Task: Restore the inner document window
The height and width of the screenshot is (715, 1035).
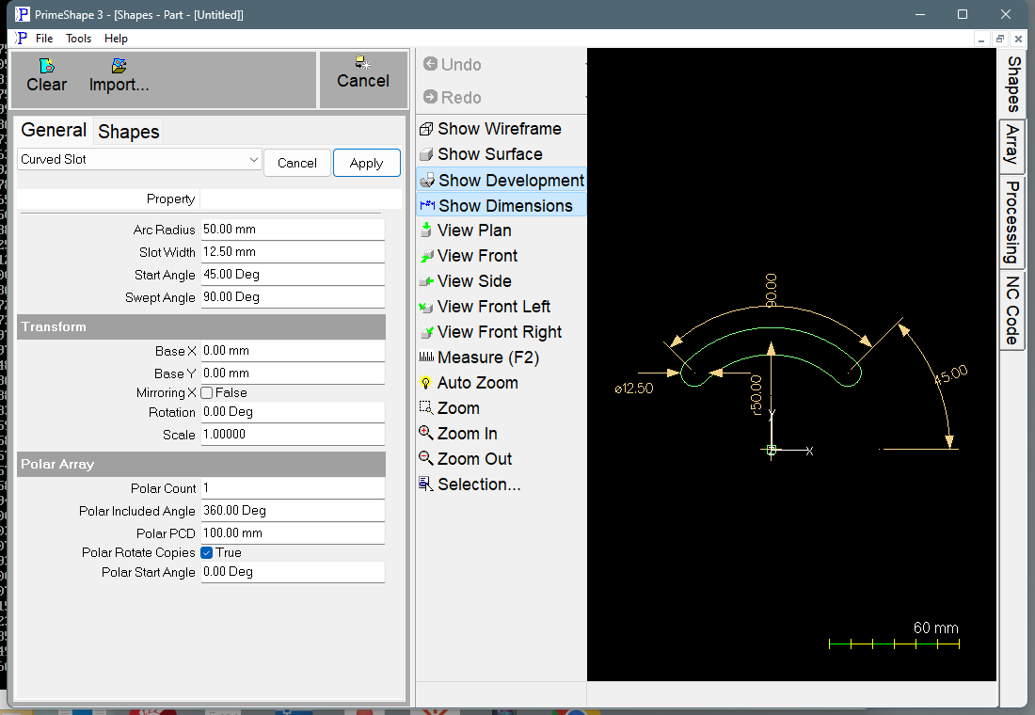Action: pyautogui.click(x=1000, y=39)
